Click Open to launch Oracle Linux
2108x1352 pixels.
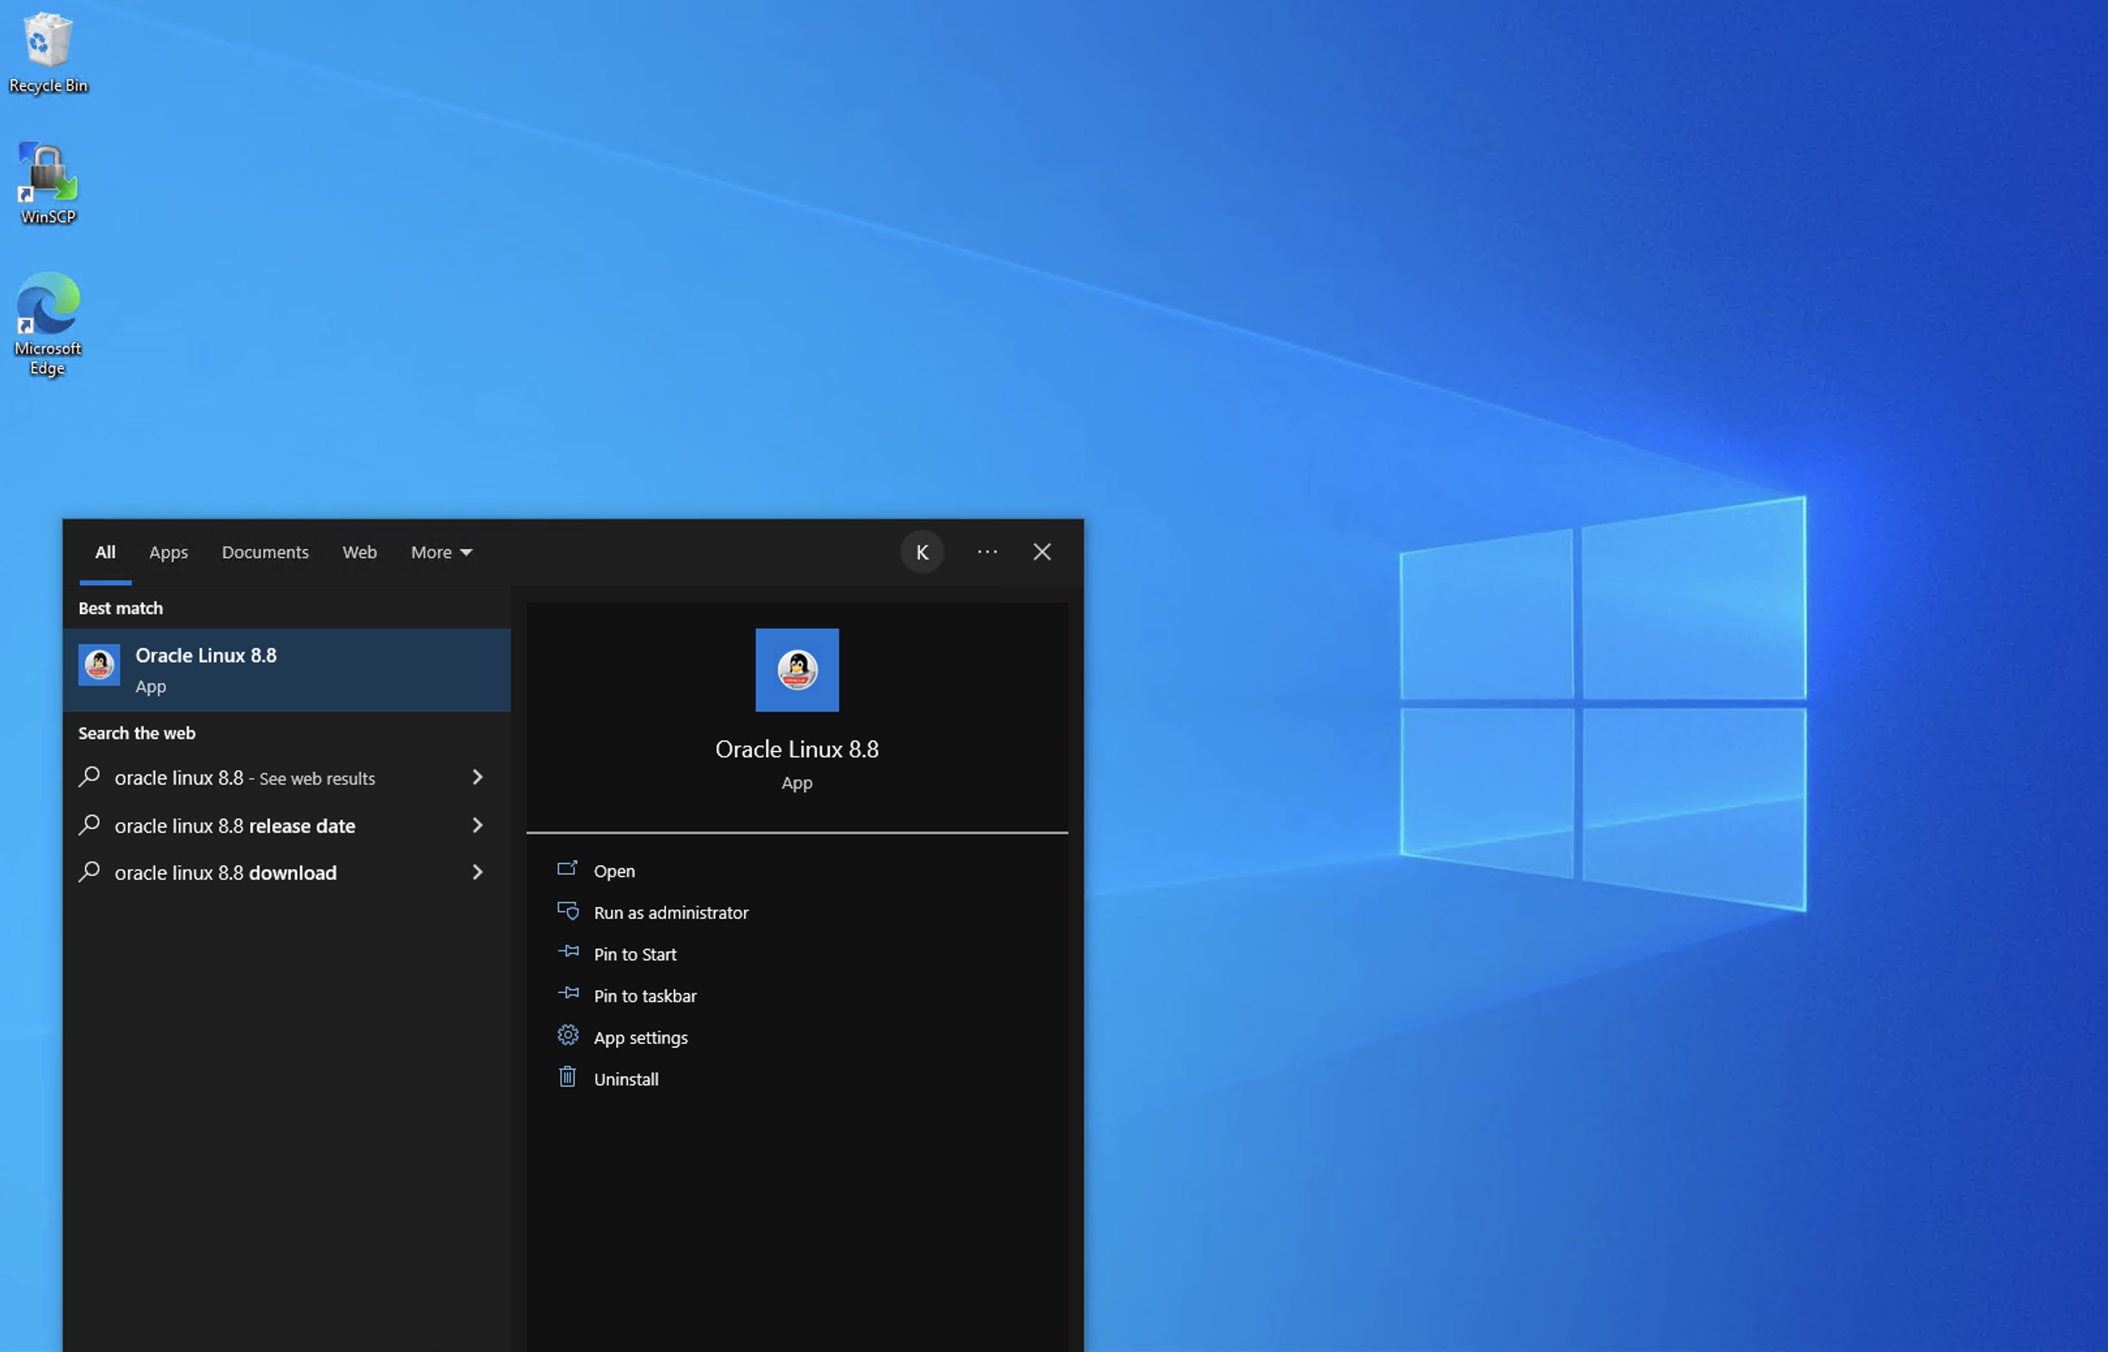click(x=614, y=871)
